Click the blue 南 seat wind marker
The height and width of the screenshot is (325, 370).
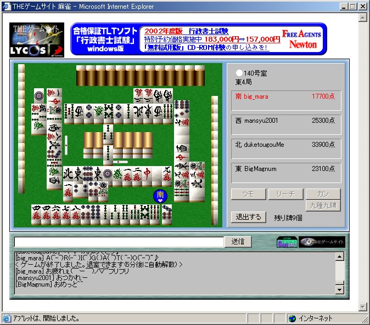coord(160,195)
